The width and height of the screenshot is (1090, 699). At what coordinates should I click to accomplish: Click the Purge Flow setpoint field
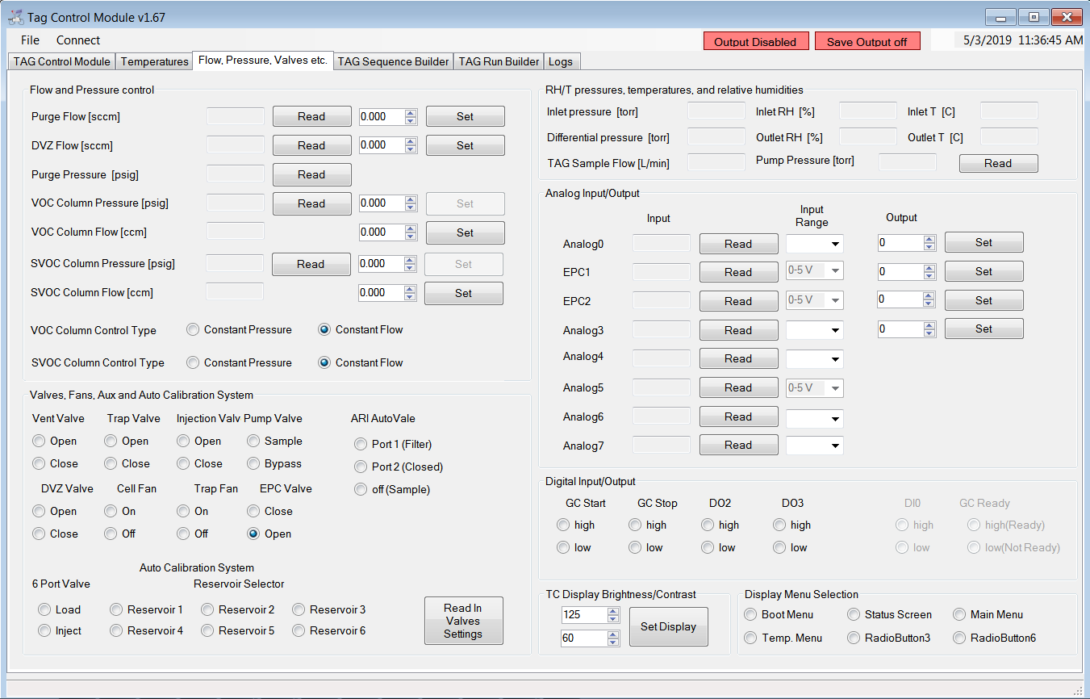click(x=381, y=116)
